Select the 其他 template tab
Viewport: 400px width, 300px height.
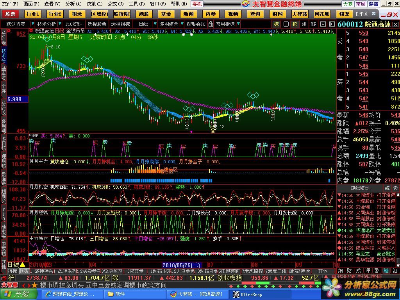click(x=323, y=271)
